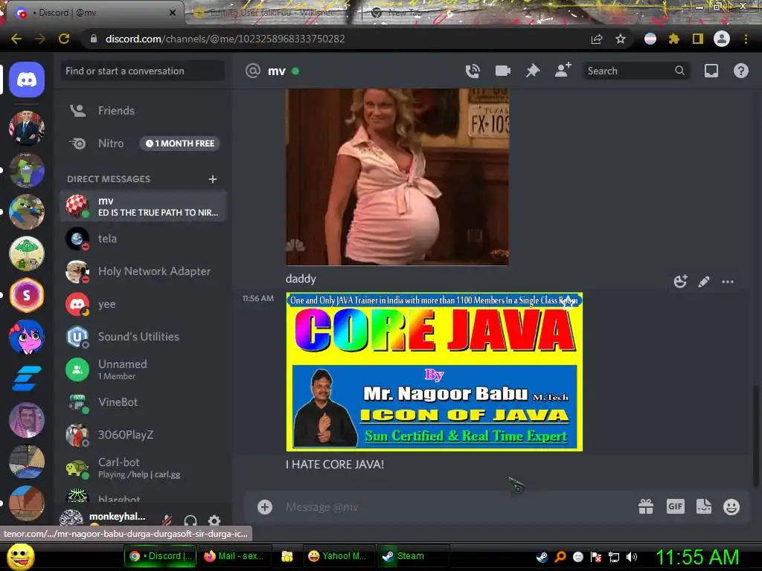The width and height of the screenshot is (762, 571).
Task: Open the server with suited man avatar
Action: 27,128
